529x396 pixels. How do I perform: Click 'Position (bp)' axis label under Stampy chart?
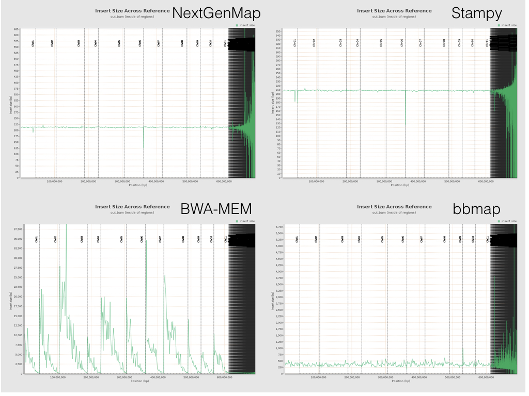click(x=400, y=185)
